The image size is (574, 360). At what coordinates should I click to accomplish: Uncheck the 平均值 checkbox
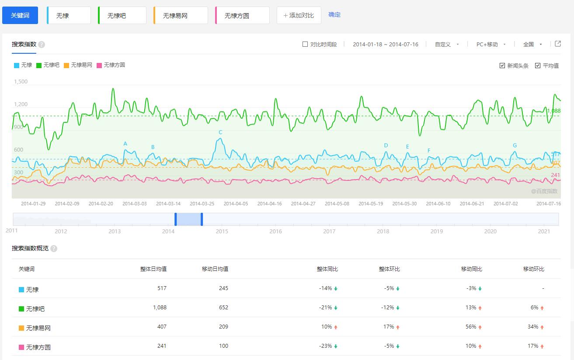coord(538,66)
